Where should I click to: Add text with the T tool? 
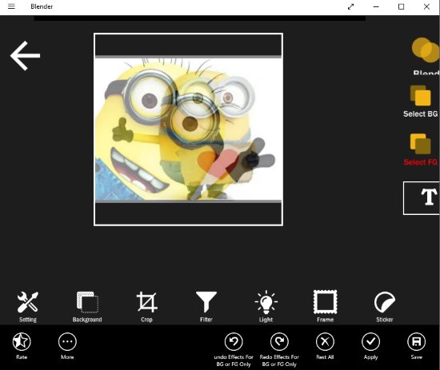click(x=422, y=198)
